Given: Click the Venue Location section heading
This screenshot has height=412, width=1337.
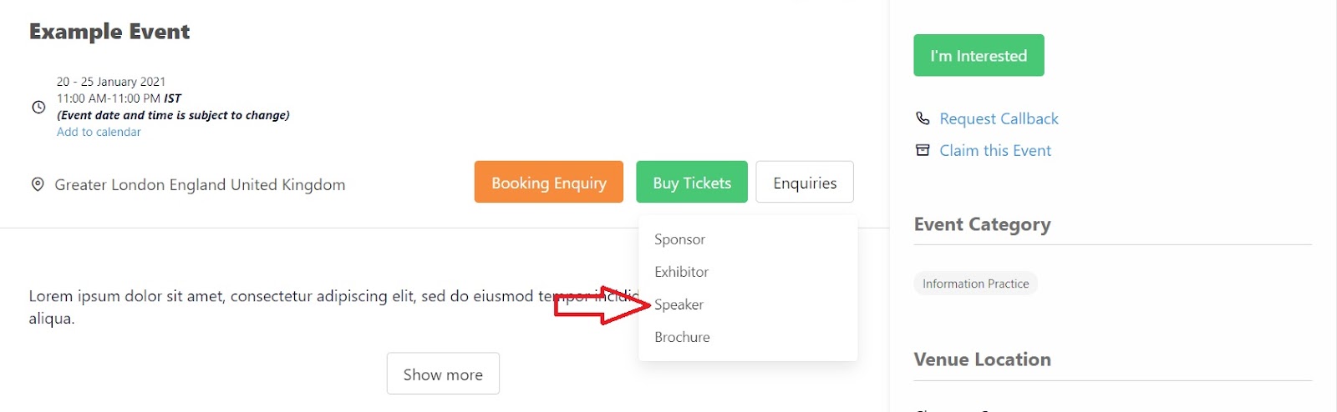Looking at the screenshot, I should point(982,359).
